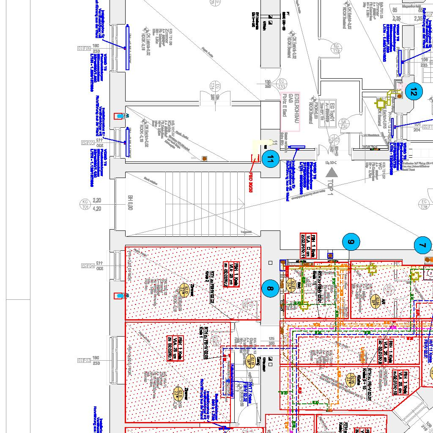Click blue circle marker number 9
This screenshot has width=433, height=433.
351,242
